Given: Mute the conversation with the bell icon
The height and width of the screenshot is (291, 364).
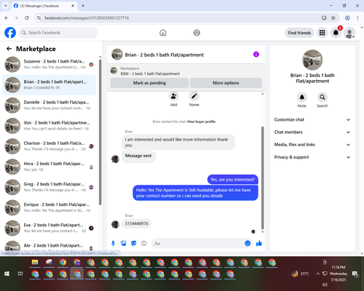Looking at the screenshot, I should [x=302, y=97].
